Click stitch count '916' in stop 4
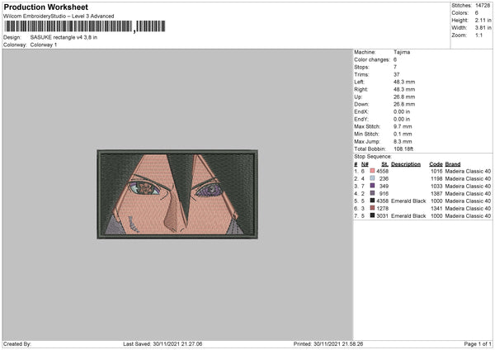Viewport: 495px width, 350px height. pyautogui.click(x=384, y=193)
